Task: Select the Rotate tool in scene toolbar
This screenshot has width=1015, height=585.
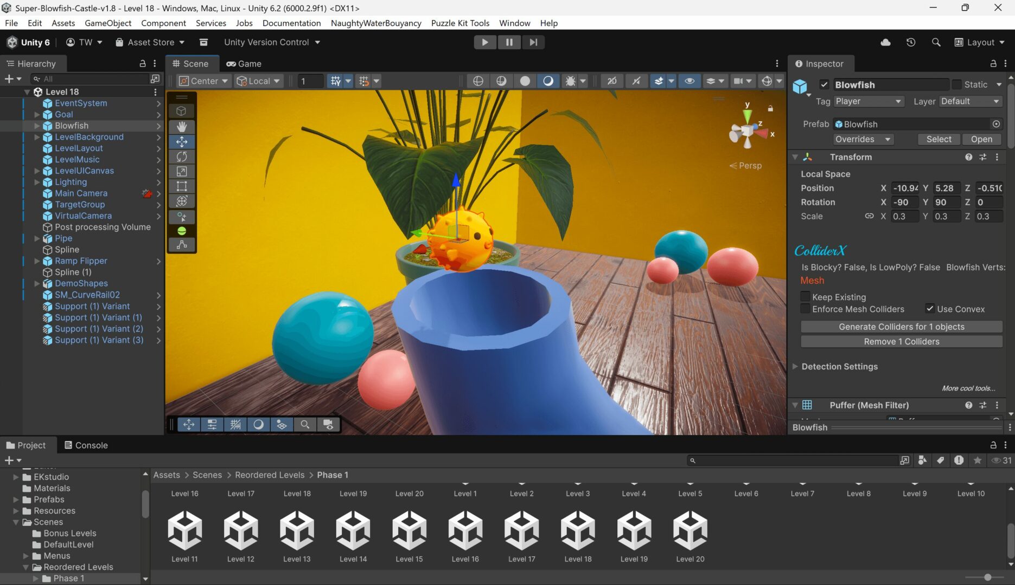Action: coord(182,157)
